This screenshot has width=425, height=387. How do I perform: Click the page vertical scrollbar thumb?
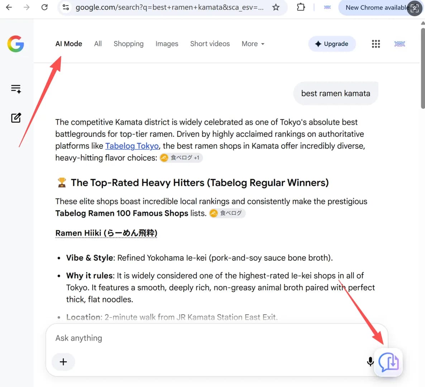(x=423, y=68)
